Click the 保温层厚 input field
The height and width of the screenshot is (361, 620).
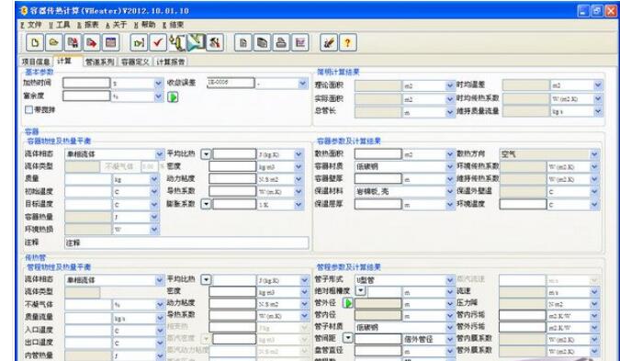pyautogui.click(x=378, y=205)
